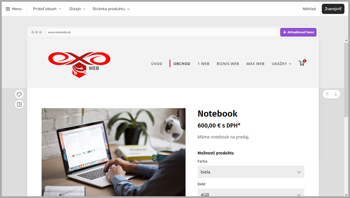Screen dimensions: 350x198
Task: Click the shopping cart icon
Action: pyautogui.click(x=301, y=63)
